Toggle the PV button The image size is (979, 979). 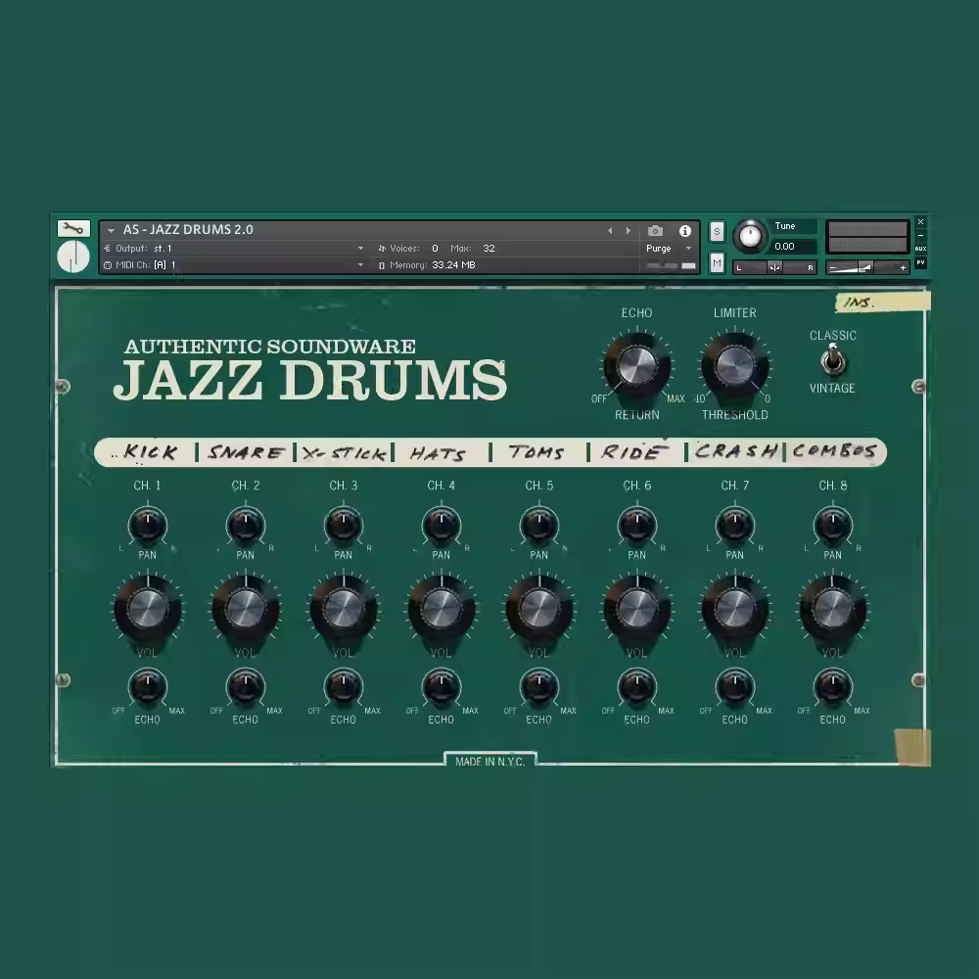(x=920, y=262)
